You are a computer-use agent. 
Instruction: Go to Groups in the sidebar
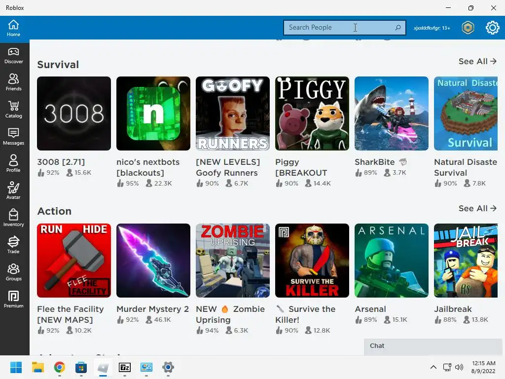click(13, 272)
